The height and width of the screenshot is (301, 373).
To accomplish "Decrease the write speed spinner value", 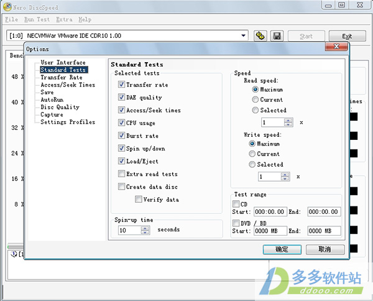I will [285, 178].
